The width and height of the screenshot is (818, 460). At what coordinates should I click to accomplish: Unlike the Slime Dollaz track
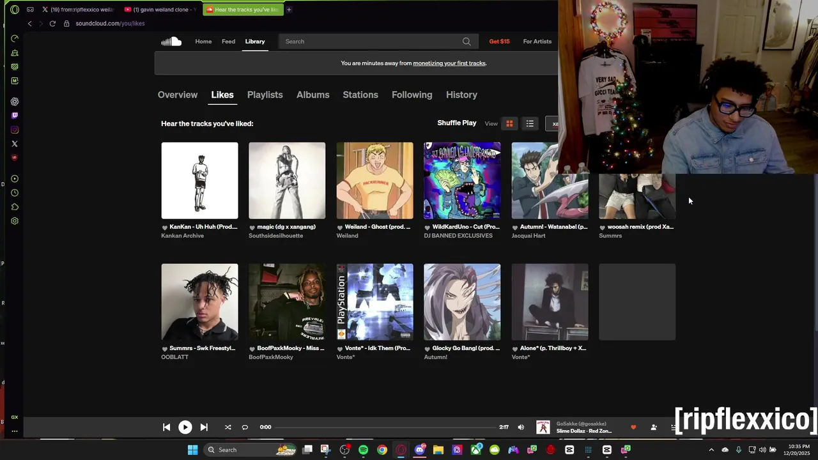tap(633, 427)
